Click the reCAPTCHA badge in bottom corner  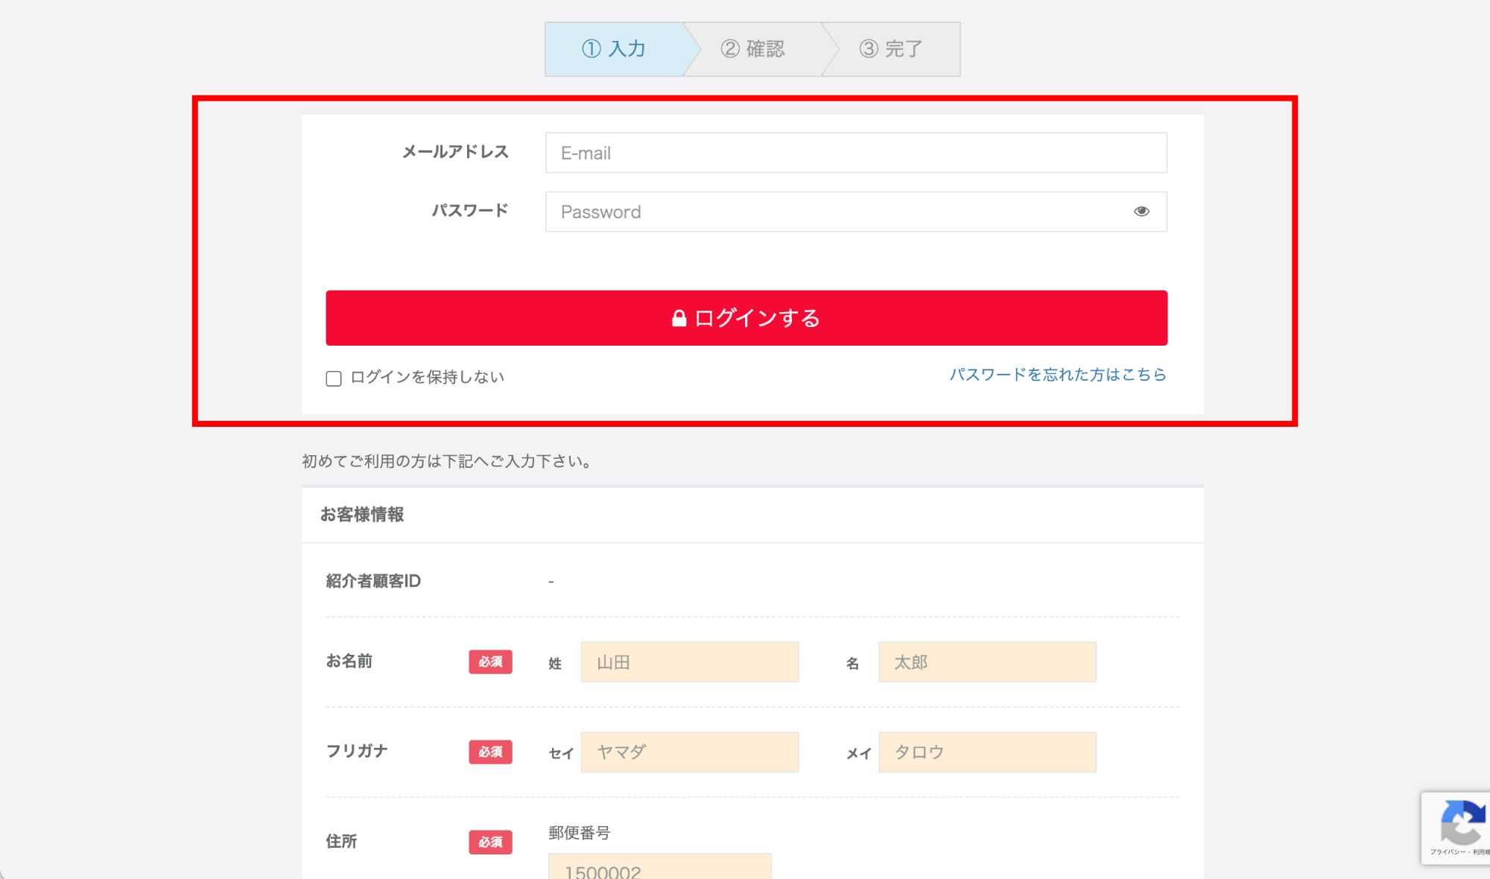tap(1462, 827)
